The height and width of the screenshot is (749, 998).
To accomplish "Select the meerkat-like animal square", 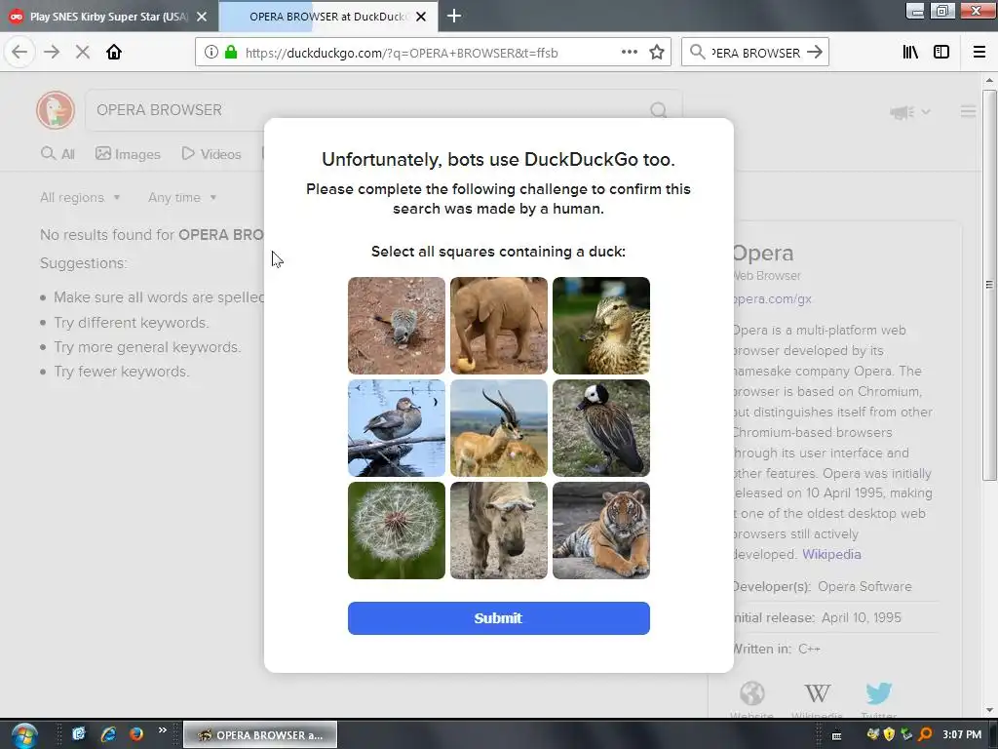I will [x=397, y=326].
